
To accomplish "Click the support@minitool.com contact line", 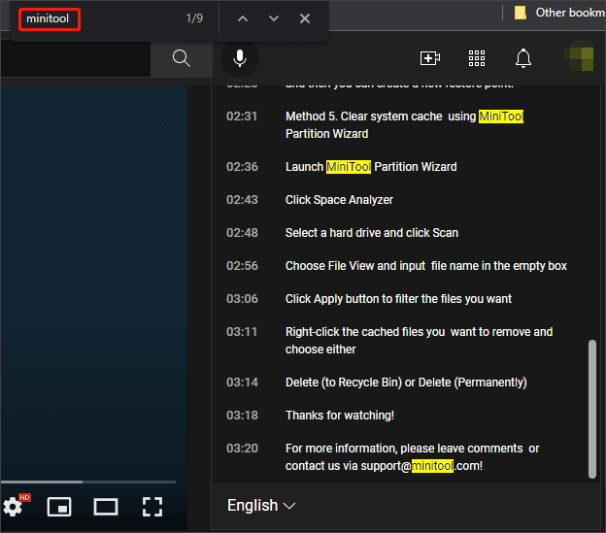I will tap(412, 457).
